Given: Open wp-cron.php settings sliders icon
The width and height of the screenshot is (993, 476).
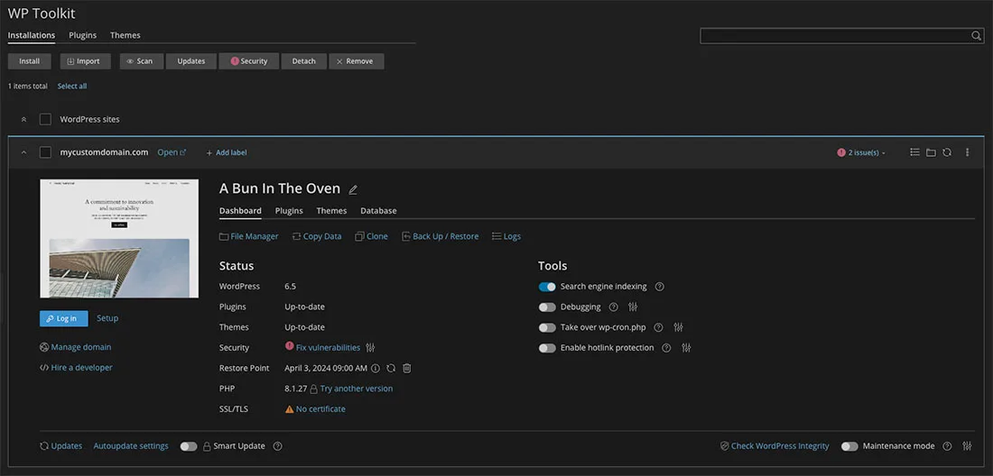Looking at the screenshot, I should (x=678, y=327).
